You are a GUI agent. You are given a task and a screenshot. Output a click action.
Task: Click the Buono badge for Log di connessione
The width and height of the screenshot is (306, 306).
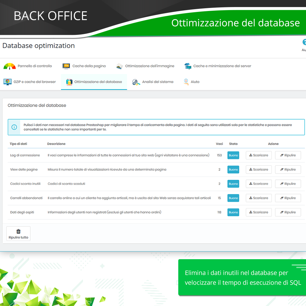coord(233,155)
